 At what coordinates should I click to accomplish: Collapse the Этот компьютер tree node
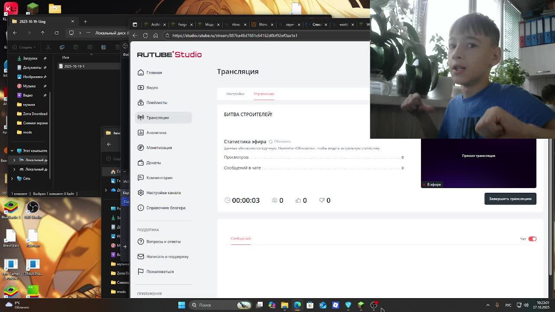[x=12, y=151]
